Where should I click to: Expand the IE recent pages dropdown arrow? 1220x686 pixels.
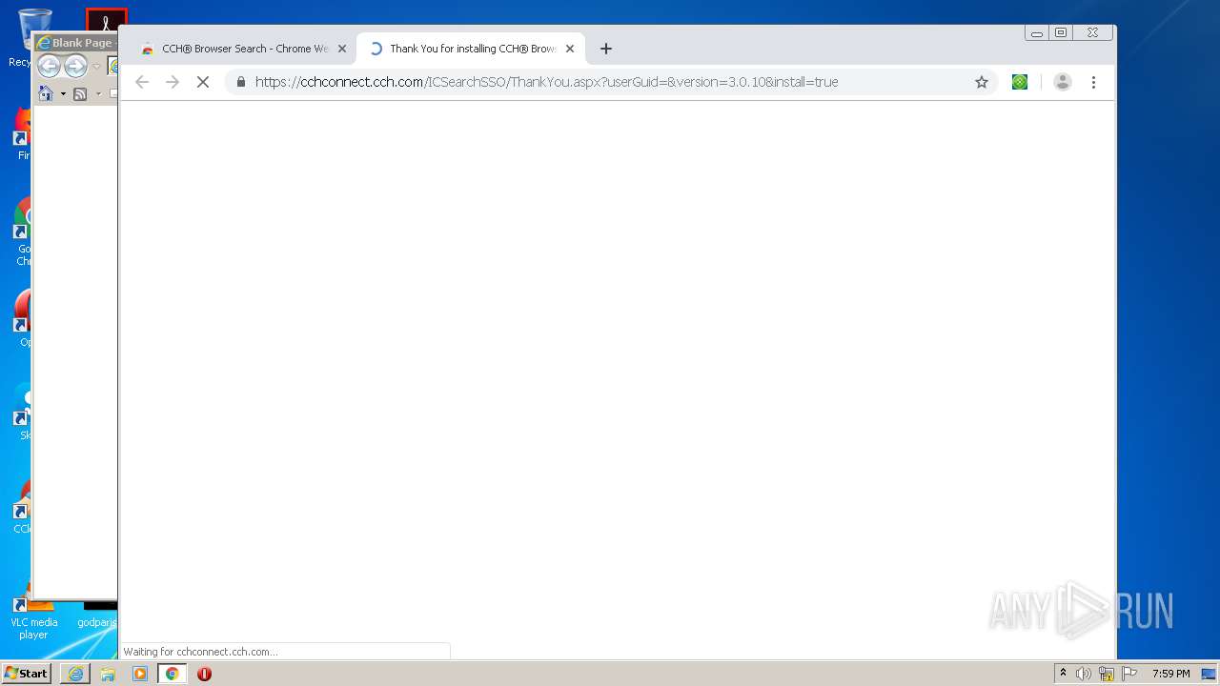pyautogui.click(x=96, y=67)
